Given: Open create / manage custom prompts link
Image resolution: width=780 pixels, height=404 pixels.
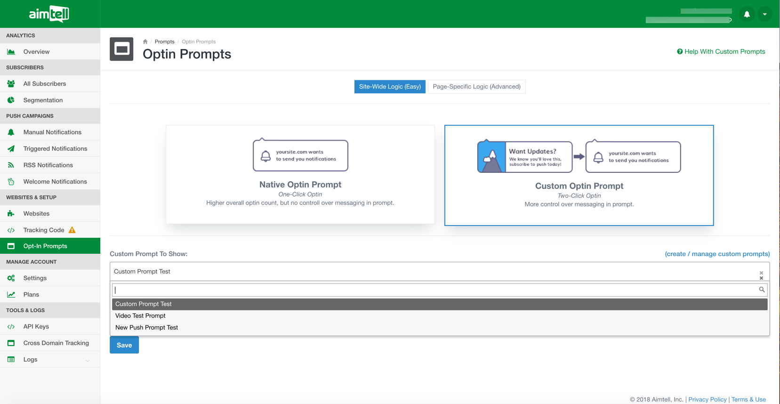Looking at the screenshot, I should click(x=717, y=254).
